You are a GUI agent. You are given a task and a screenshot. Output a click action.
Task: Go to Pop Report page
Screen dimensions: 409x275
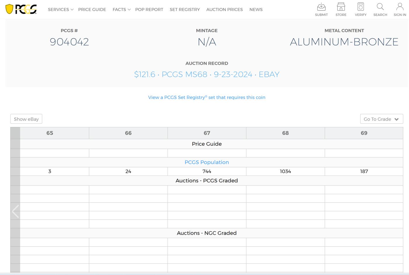149,9
